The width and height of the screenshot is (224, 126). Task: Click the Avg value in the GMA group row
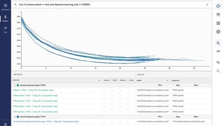click(x=178, y=85)
